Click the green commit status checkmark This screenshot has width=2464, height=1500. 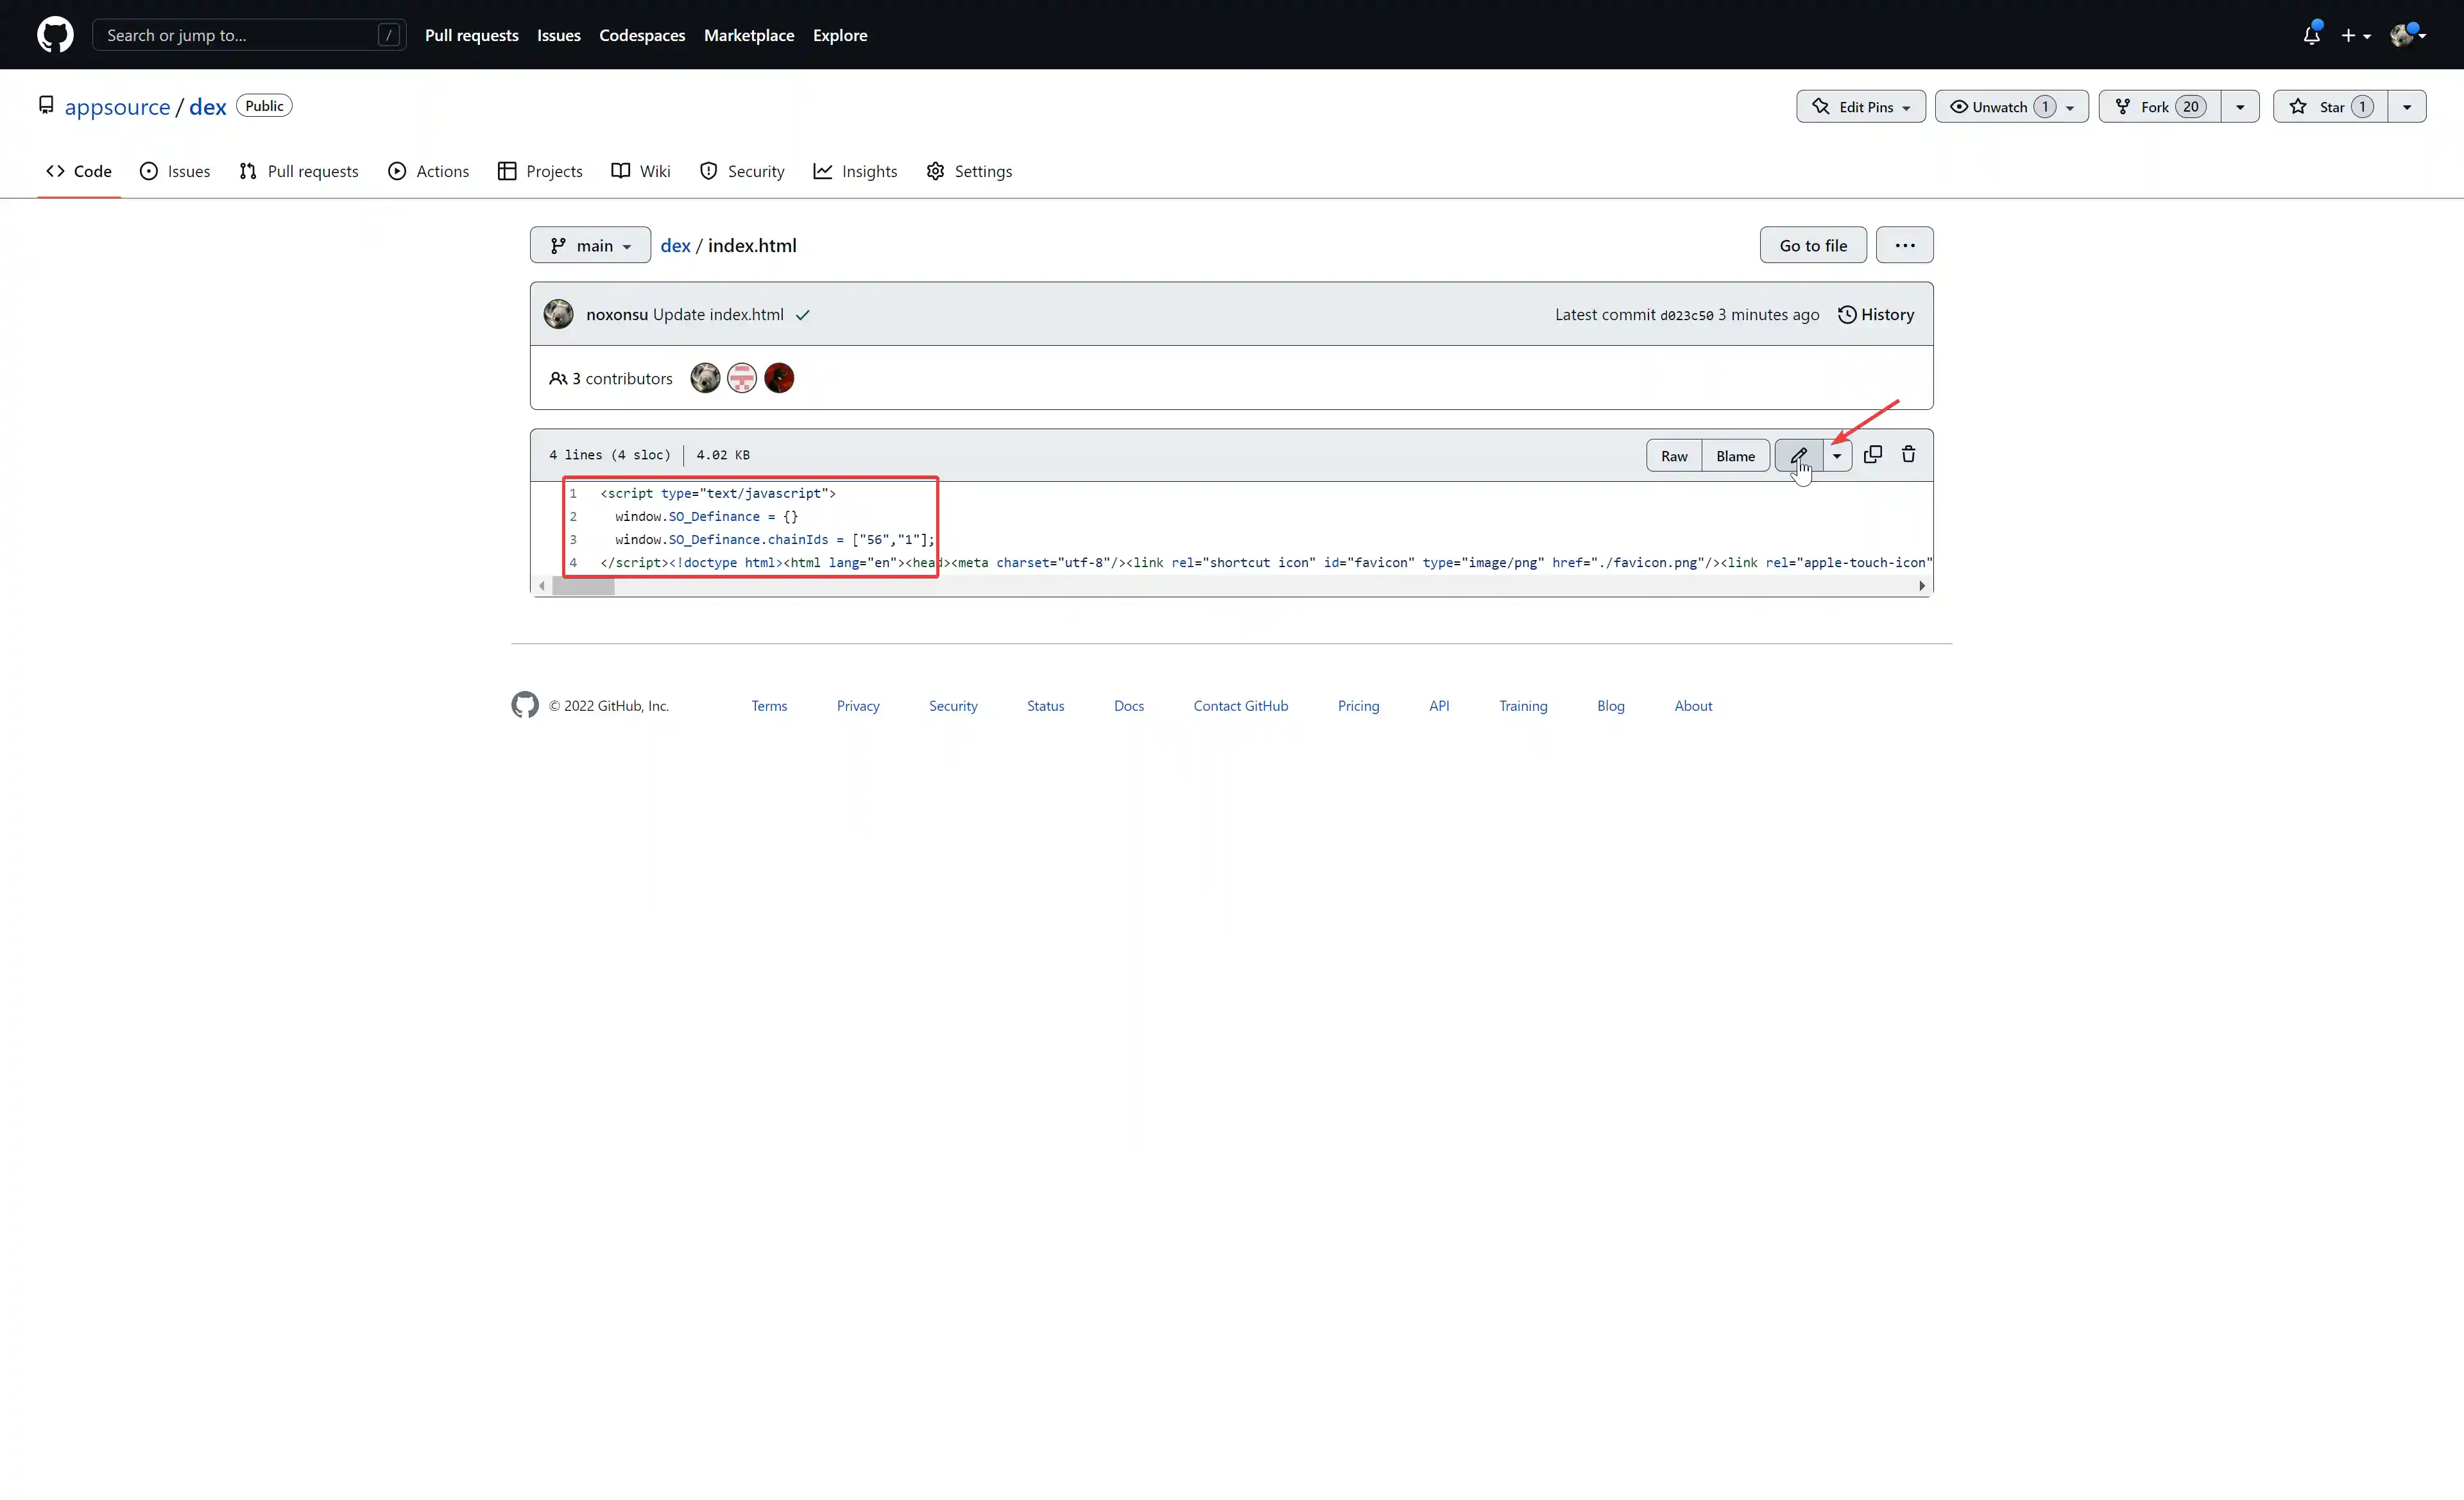(802, 315)
